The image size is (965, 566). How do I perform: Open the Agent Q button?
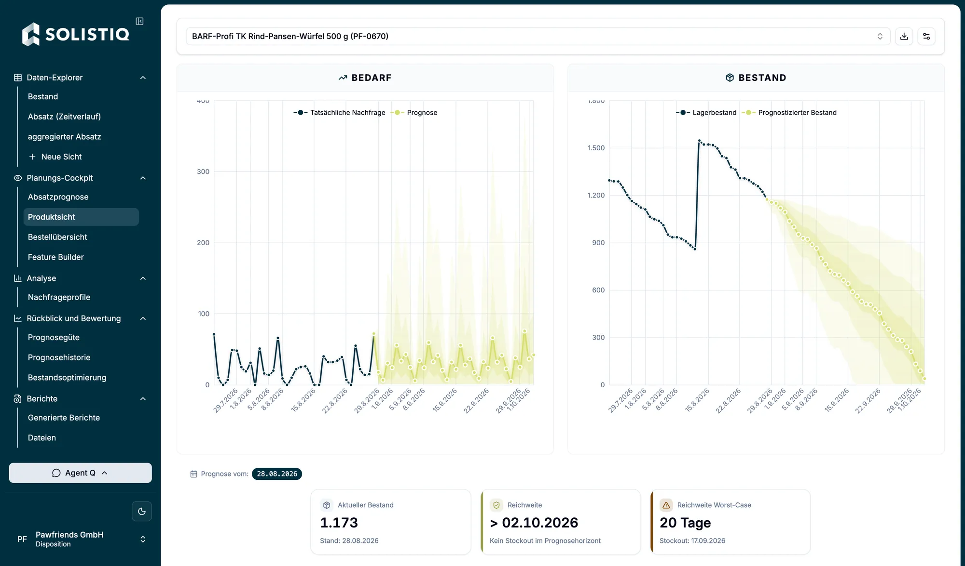coord(80,473)
